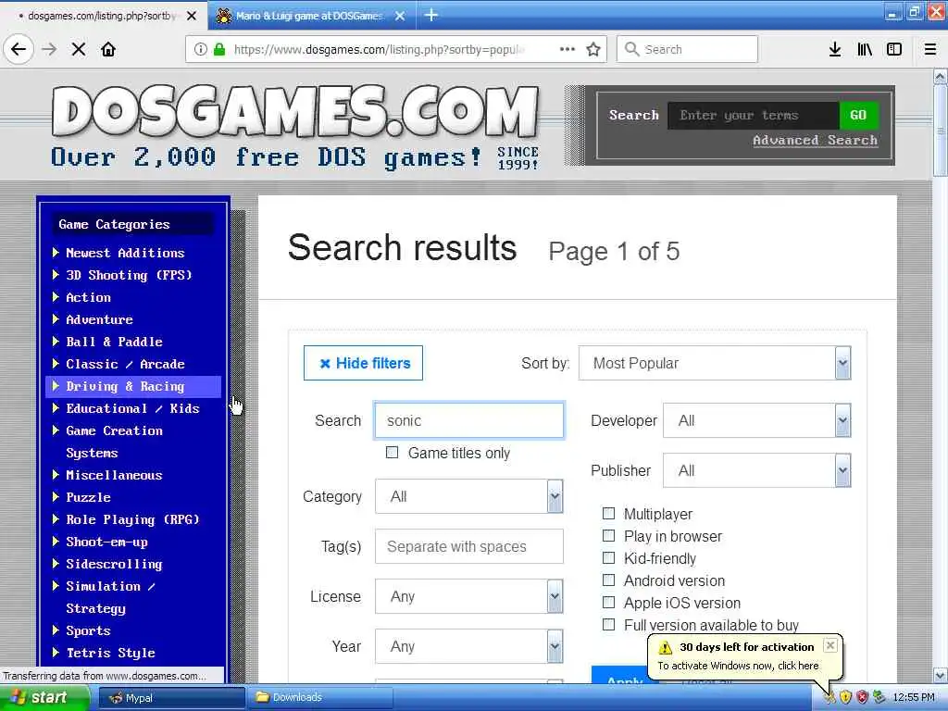Open Sports category
948x711 pixels.
(x=88, y=630)
